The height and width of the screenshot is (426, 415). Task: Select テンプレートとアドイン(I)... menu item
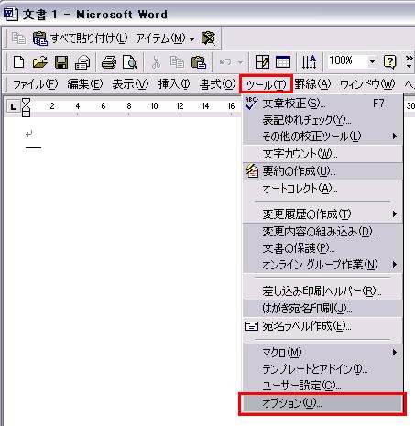322,369
